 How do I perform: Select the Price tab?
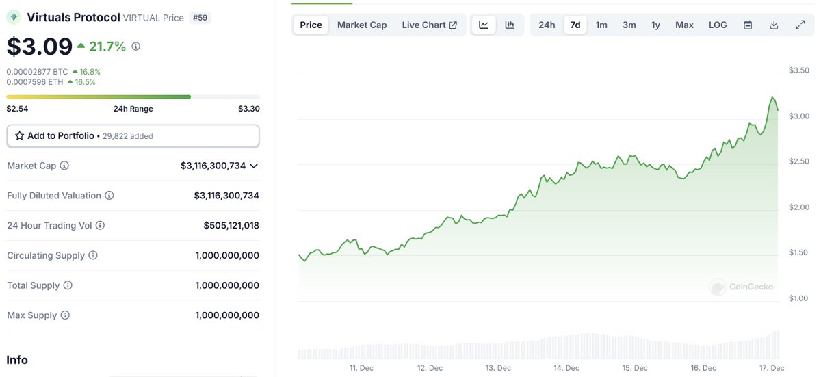[311, 25]
